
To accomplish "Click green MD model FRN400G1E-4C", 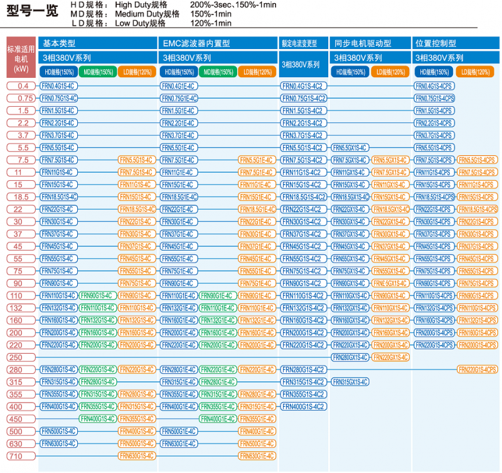I will (x=218, y=419).
